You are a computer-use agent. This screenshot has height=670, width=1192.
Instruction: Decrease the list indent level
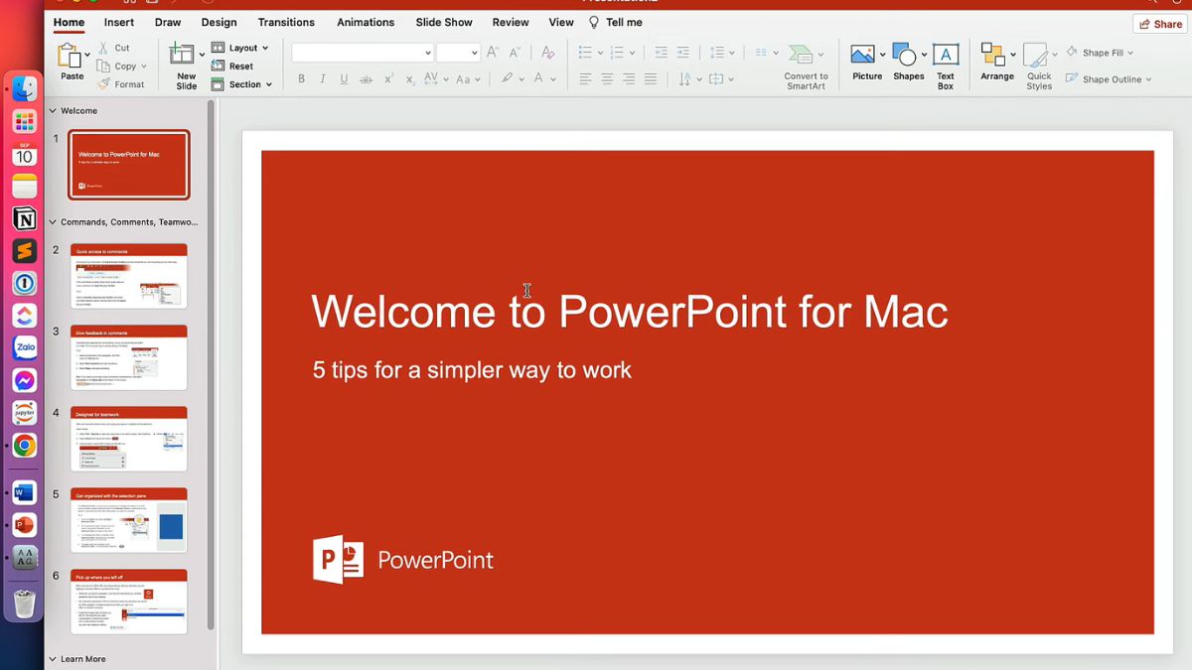pos(662,53)
